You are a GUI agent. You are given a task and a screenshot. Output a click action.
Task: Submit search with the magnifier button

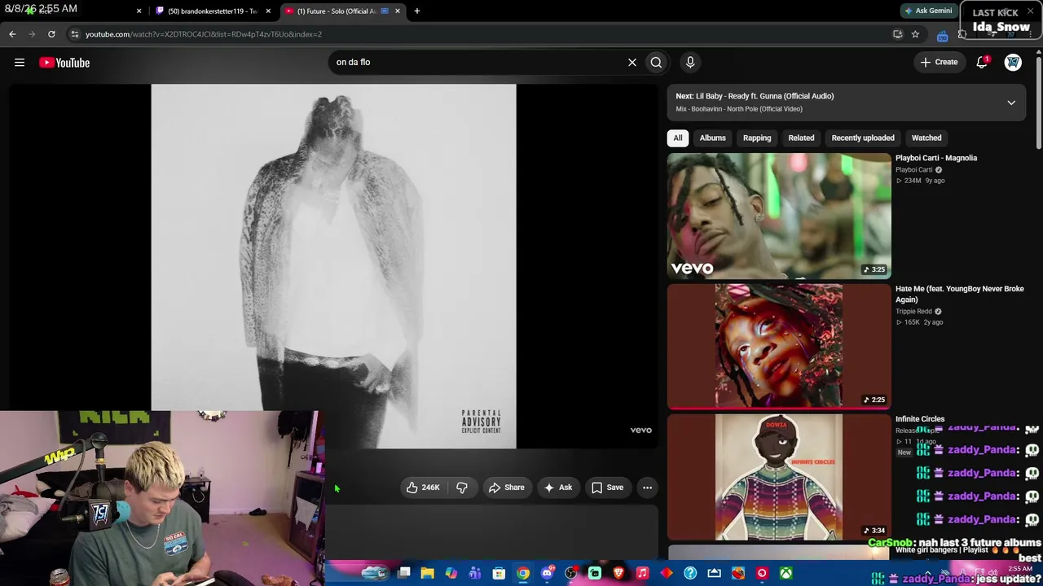tap(656, 62)
